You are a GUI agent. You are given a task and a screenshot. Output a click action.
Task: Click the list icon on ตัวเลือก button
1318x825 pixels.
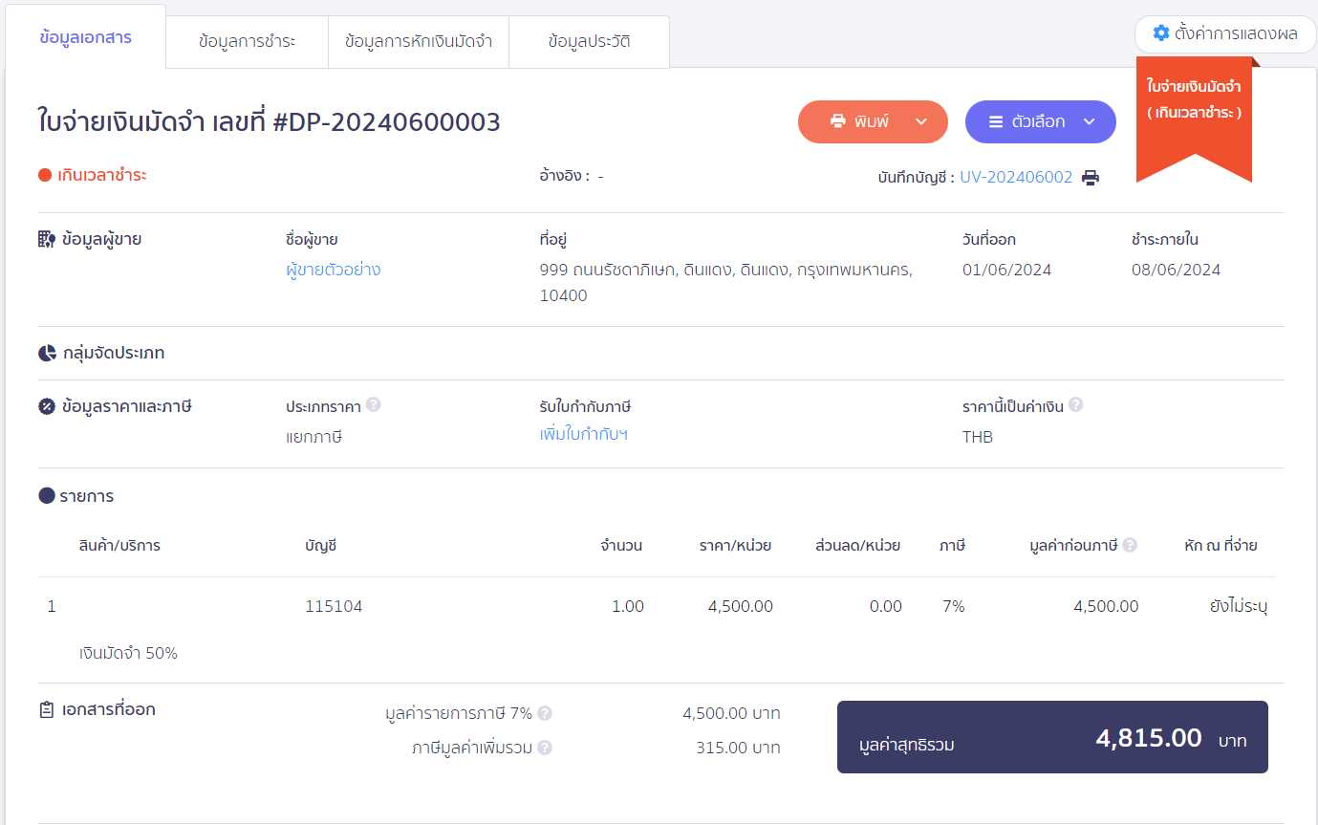pyautogui.click(x=996, y=121)
